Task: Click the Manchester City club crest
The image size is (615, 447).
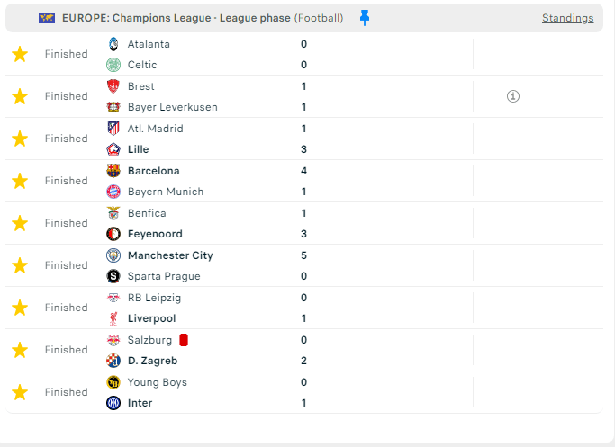Action: (113, 255)
